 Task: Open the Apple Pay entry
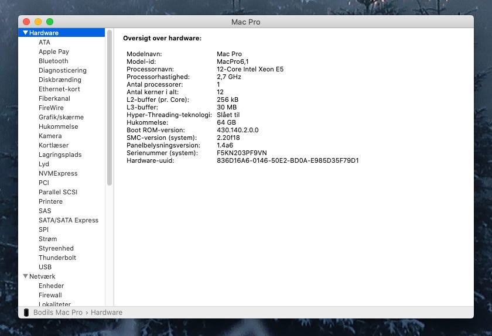pos(54,52)
